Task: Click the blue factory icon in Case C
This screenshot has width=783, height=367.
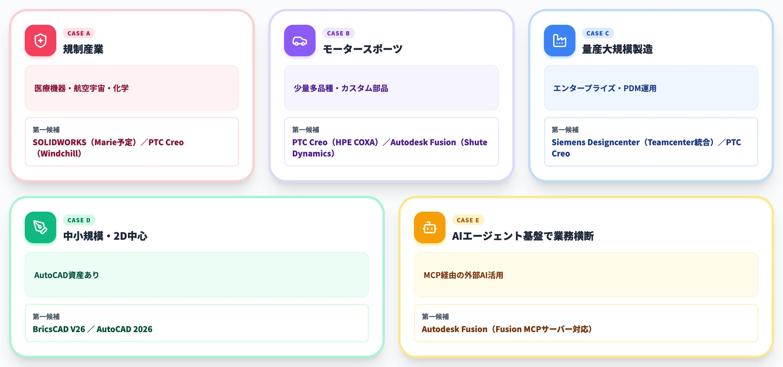Action: 560,41
